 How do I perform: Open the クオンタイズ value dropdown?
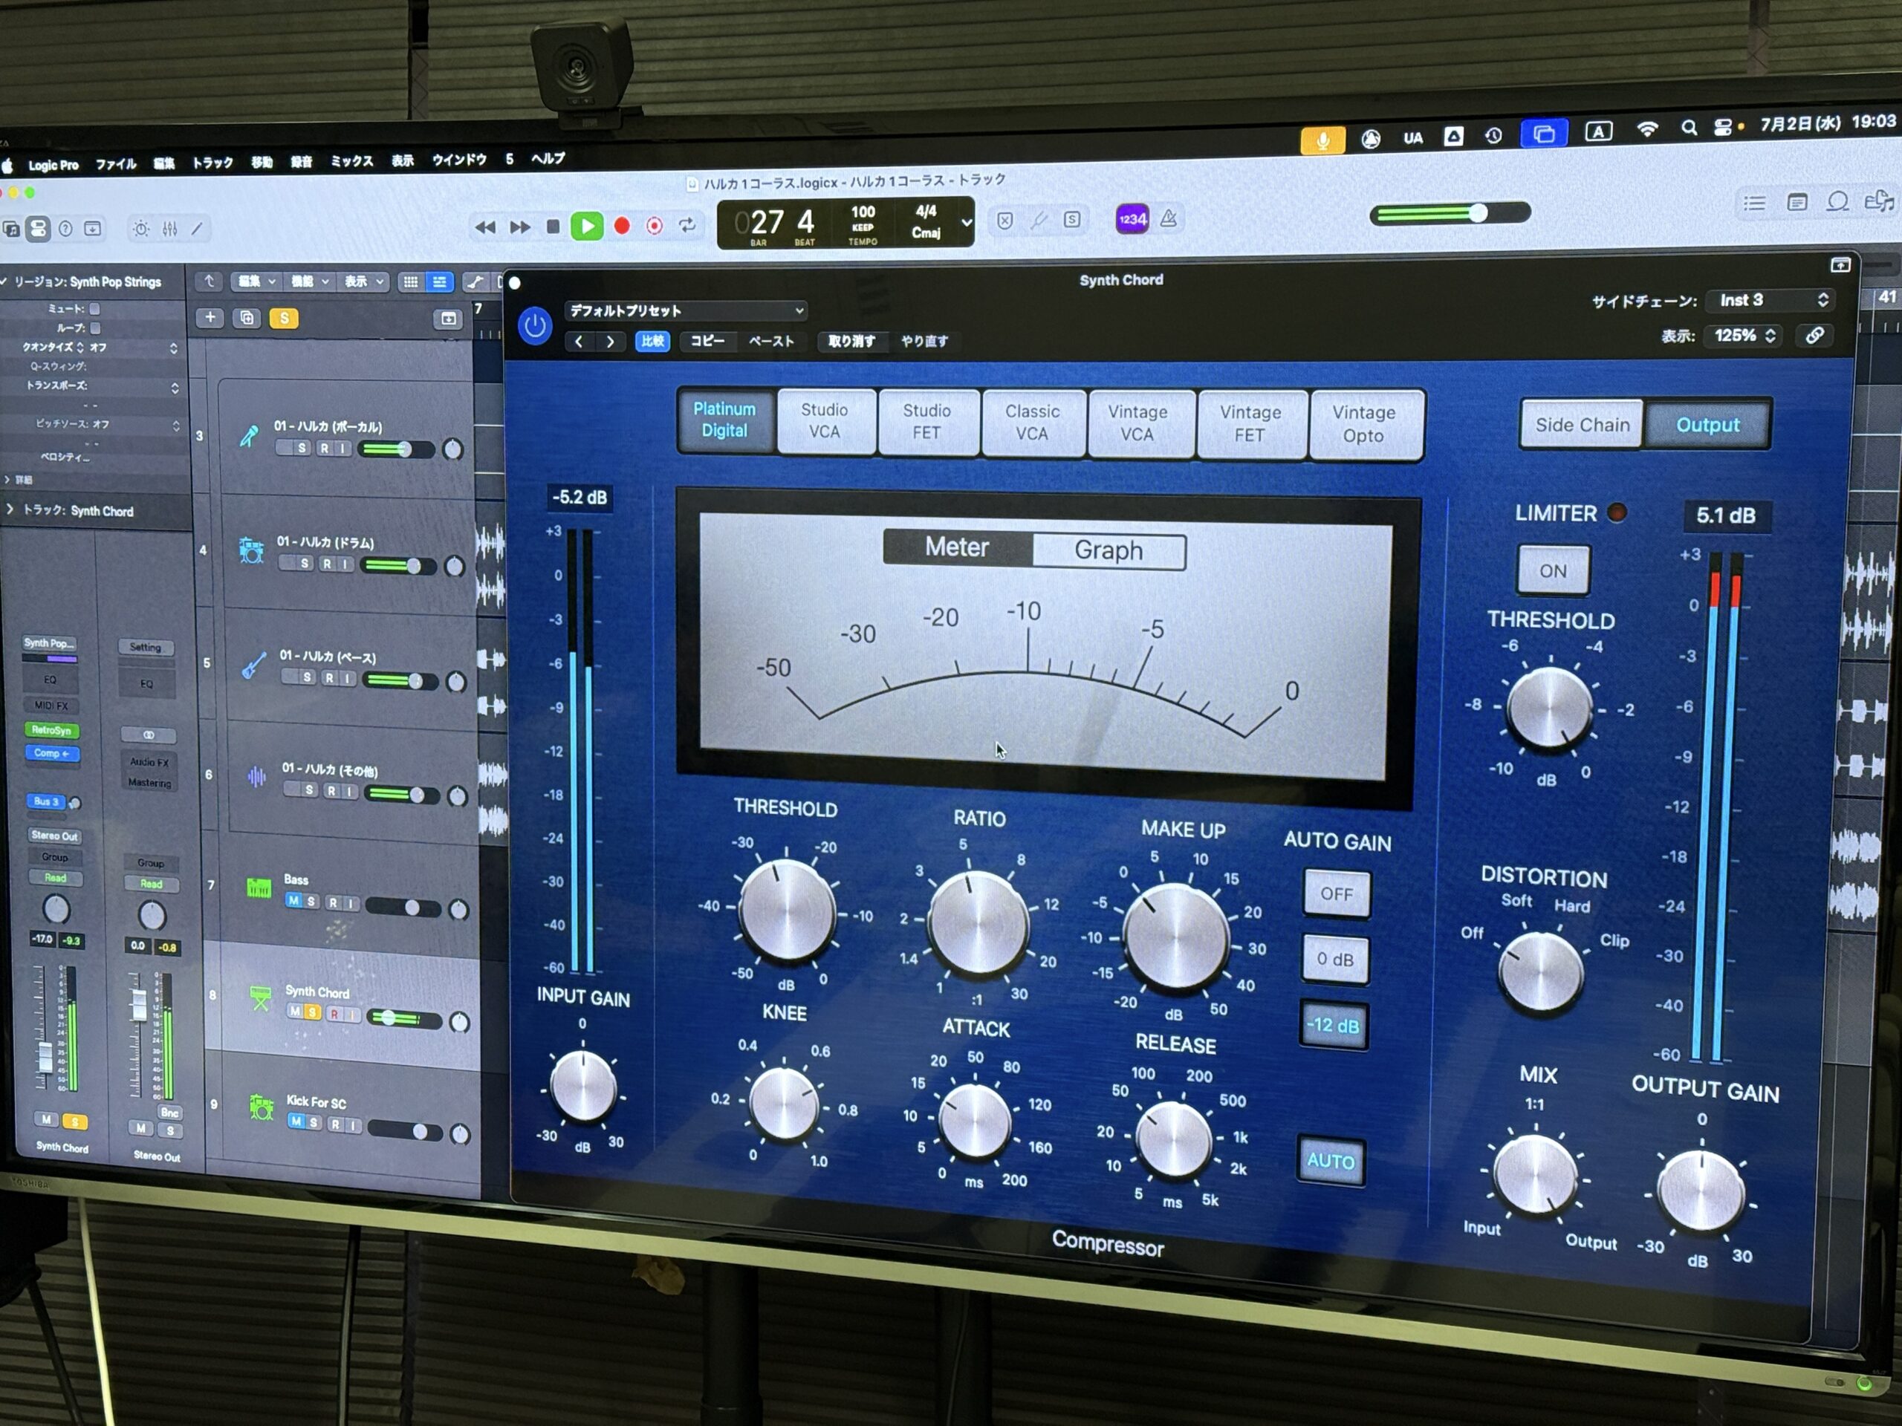pyautogui.click(x=134, y=348)
